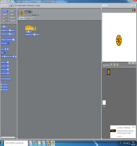This screenshot has width=137, height=146.
Task: Click the share project icon beside File
Action: pos(13,6)
